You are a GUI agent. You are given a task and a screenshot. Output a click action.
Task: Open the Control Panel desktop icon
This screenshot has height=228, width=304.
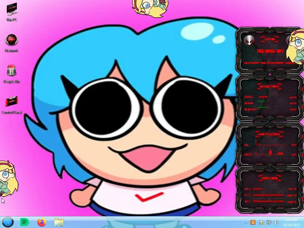point(12,105)
